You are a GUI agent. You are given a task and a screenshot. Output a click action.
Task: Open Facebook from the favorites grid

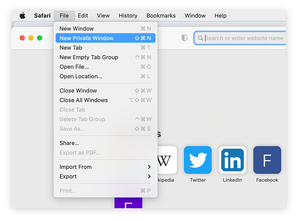point(267,160)
